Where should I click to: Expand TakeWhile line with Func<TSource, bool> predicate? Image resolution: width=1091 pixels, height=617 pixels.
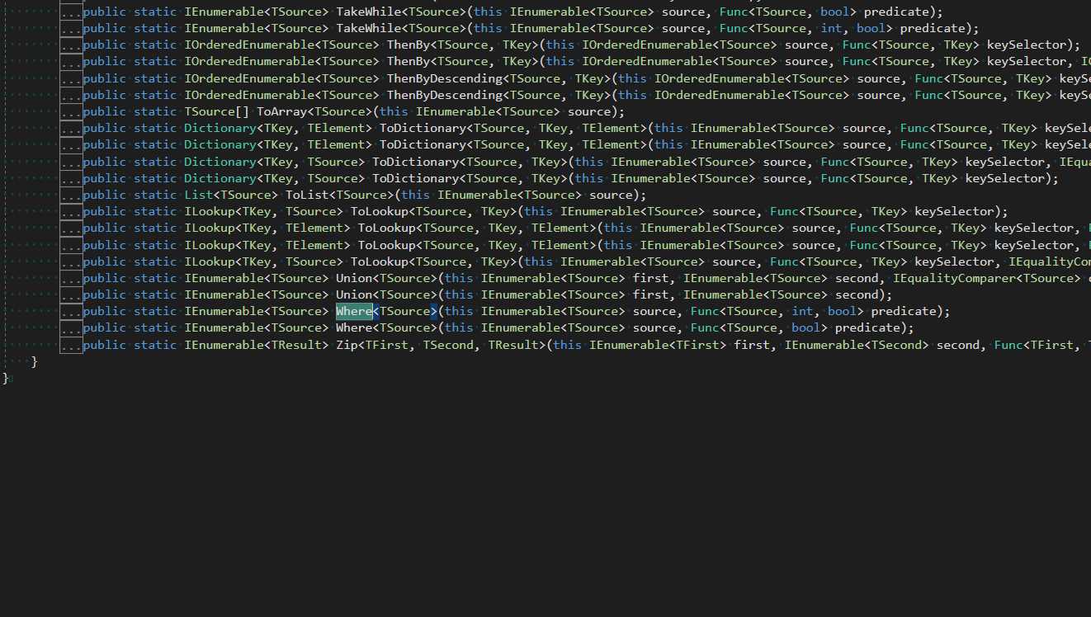[71, 12]
